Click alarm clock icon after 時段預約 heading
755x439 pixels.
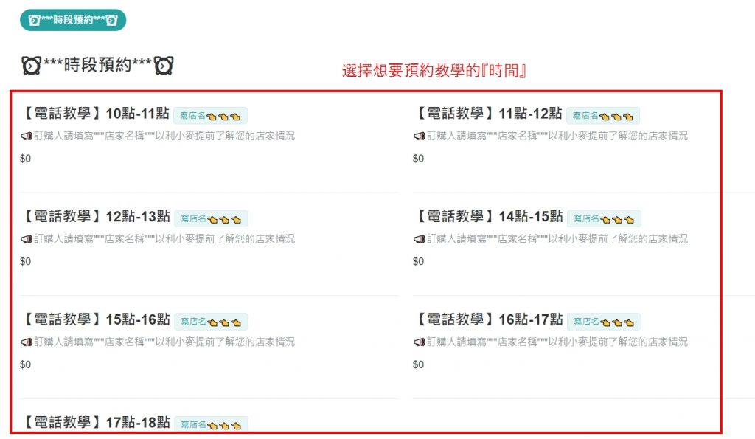point(164,65)
